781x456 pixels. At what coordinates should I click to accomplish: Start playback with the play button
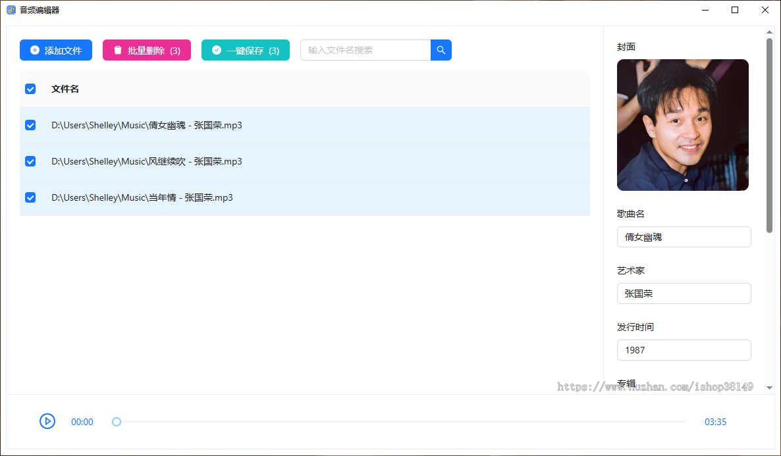point(47,422)
